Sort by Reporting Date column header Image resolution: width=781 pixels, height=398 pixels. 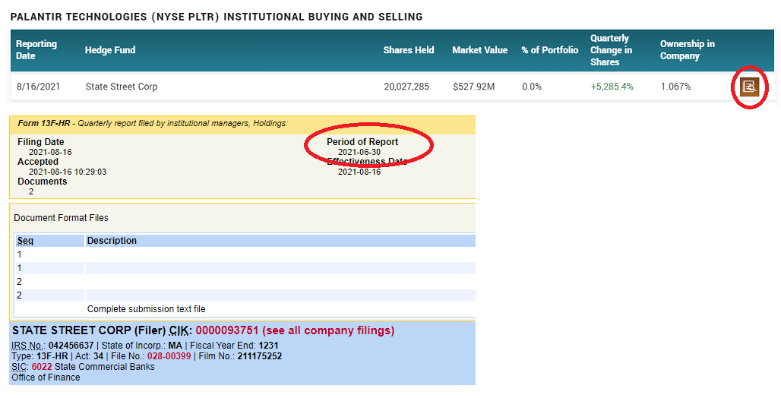(36, 50)
